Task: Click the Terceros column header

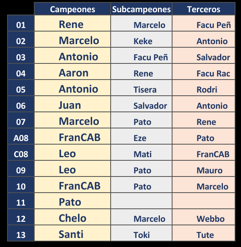Action: click(x=204, y=9)
